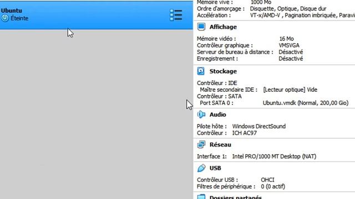Click the Enregistrement Désactivé value

tap(291, 59)
